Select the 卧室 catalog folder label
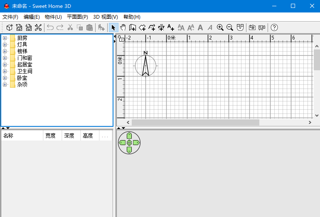Image resolution: width=320 pixels, height=217 pixels. coord(22,78)
